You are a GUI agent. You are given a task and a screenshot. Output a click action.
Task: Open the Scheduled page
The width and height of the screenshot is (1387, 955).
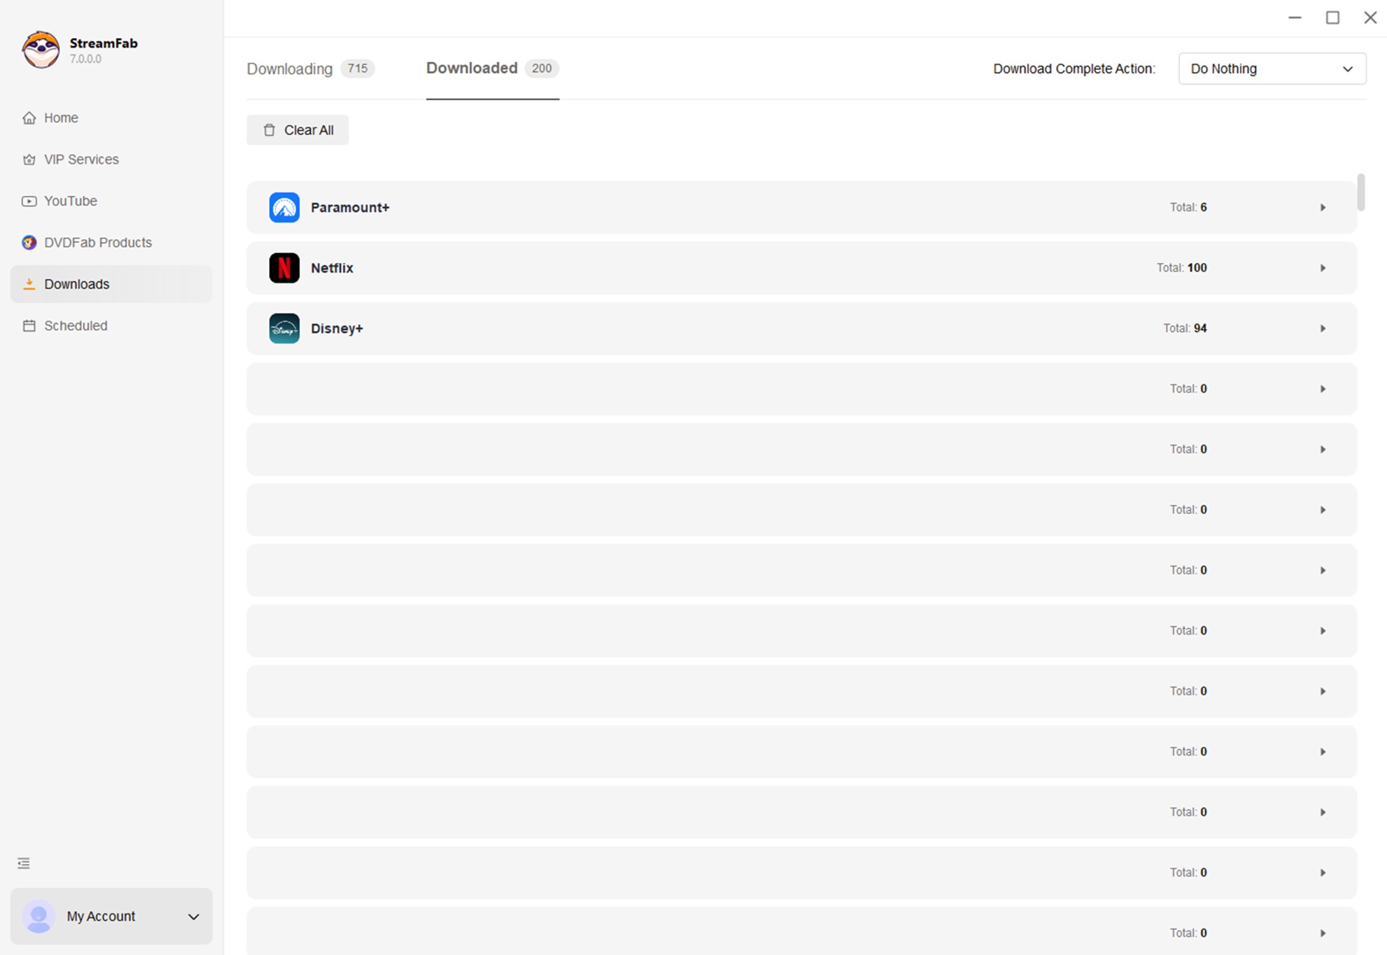[76, 325]
